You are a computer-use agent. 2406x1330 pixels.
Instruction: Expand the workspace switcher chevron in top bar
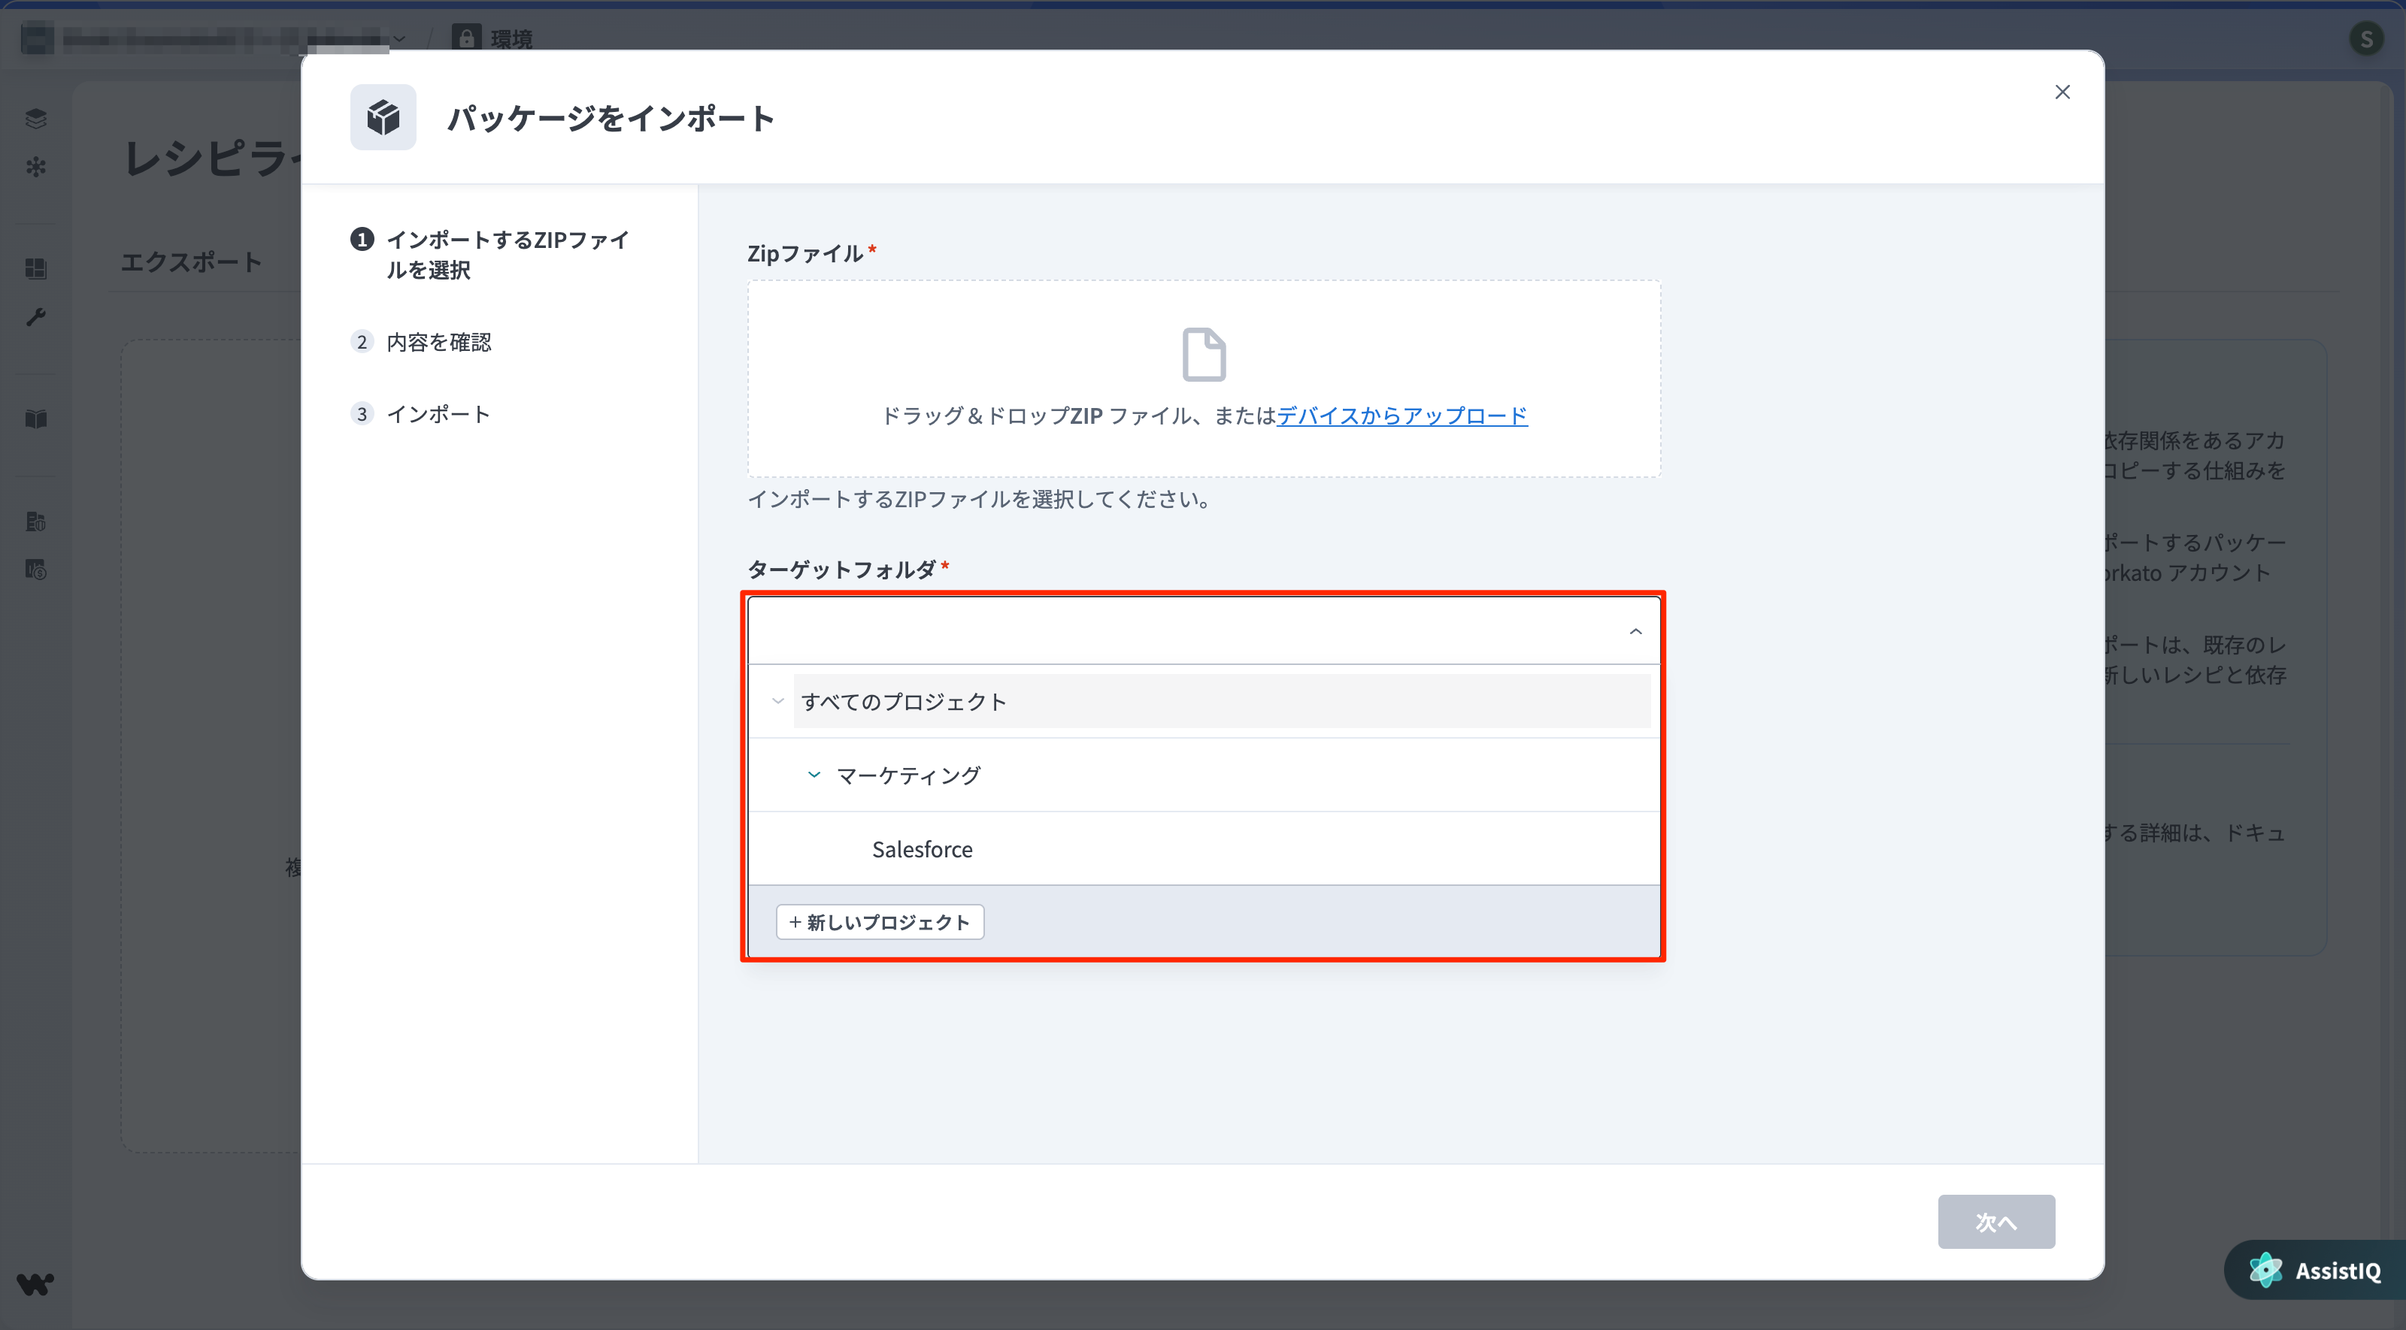point(398,39)
